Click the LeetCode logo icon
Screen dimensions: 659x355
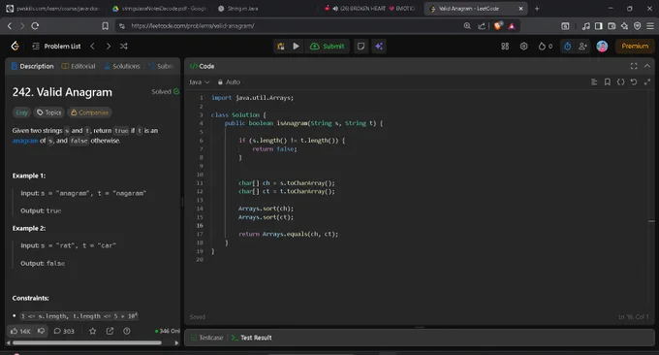(16, 46)
